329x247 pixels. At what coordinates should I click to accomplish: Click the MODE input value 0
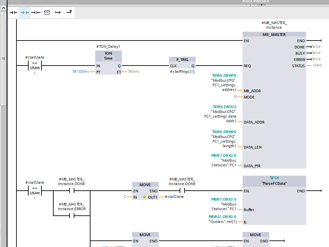[x=236, y=97]
